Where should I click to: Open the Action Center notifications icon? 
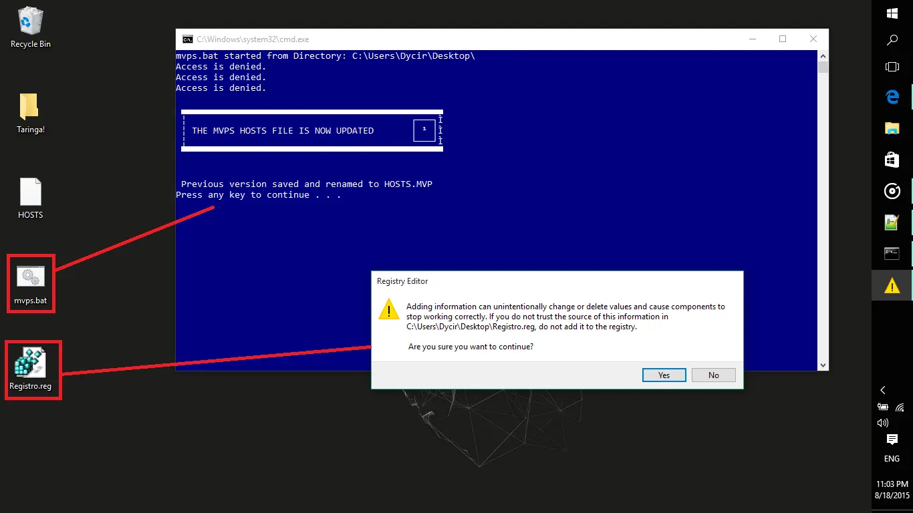[x=892, y=439]
